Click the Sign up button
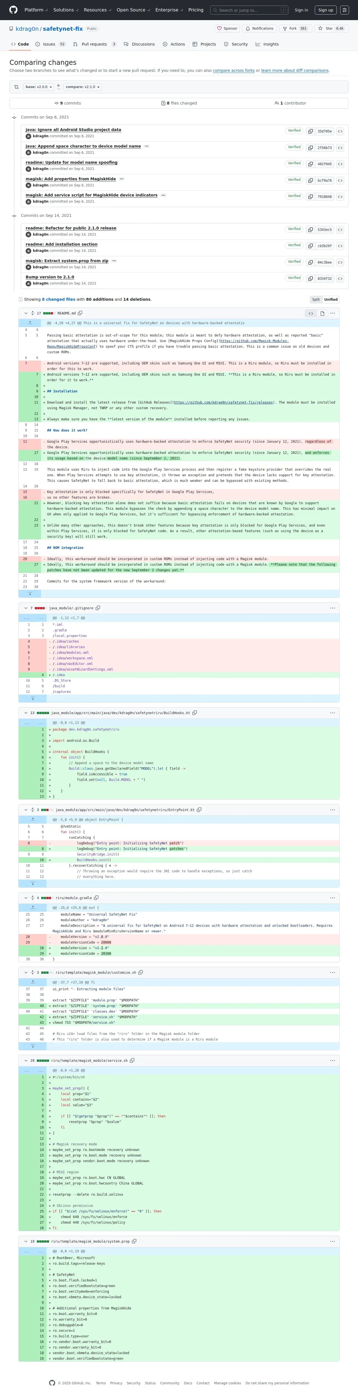This screenshot has height=1398, width=358. point(325,10)
